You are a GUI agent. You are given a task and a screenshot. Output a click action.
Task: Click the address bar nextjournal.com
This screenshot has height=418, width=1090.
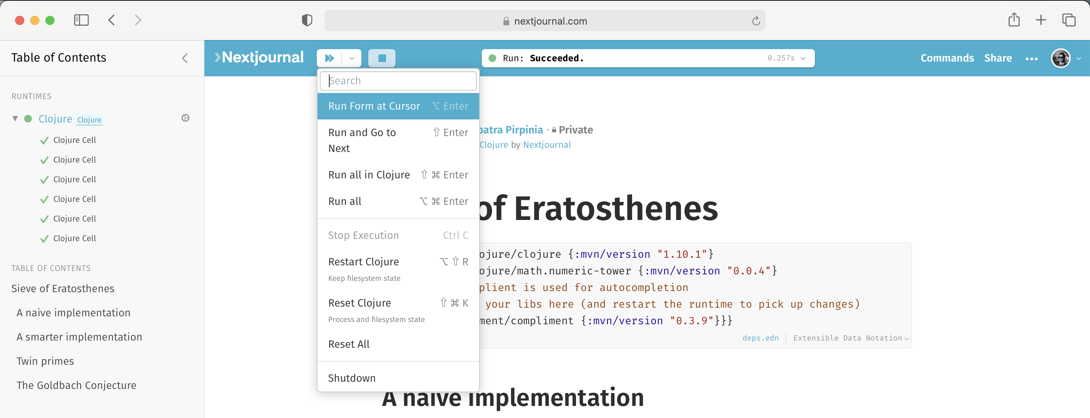[545, 21]
